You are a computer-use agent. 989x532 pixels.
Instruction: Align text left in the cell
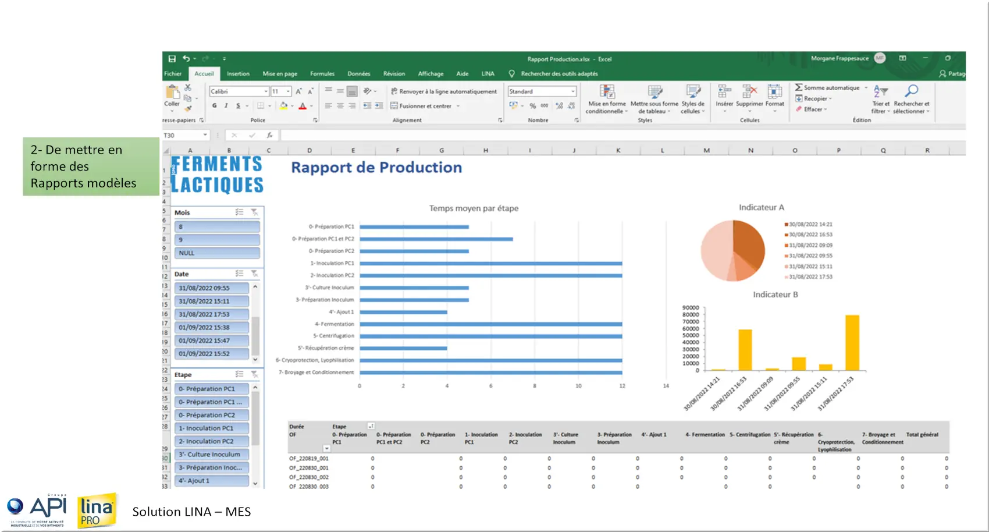[329, 106]
